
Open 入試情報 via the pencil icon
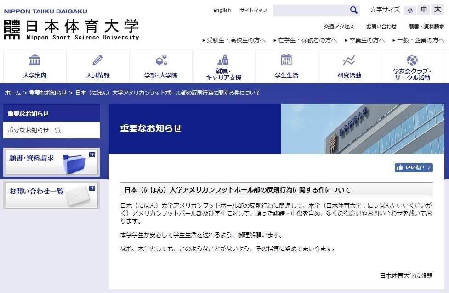click(x=97, y=61)
